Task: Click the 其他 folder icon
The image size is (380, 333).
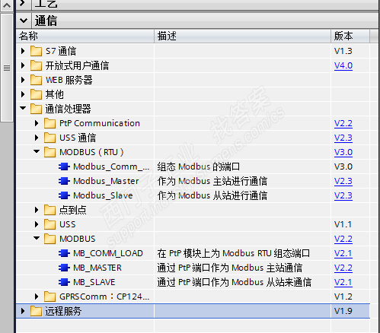Action: [x=36, y=94]
